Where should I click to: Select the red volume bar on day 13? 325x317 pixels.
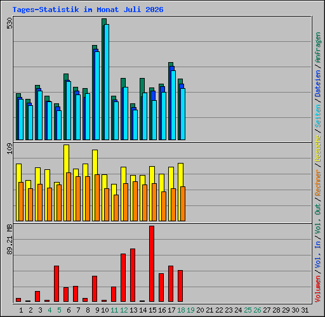[133, 275]
